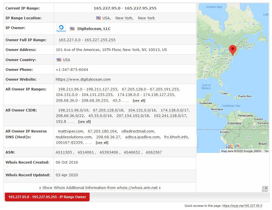
Task: Open the first New York location link
Action: (x=124, y=18)
